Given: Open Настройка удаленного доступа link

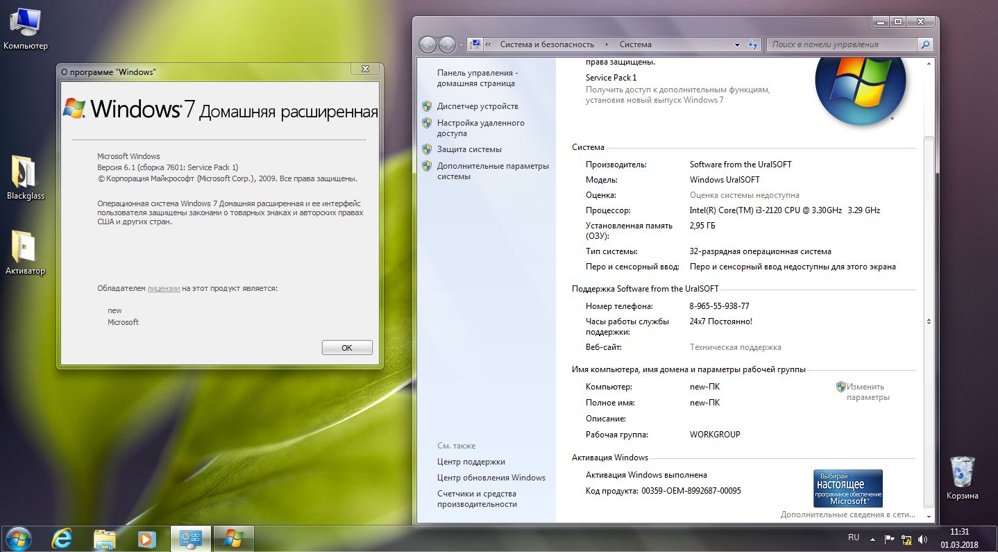Looking at the screenshot, I should pos(480,128).
